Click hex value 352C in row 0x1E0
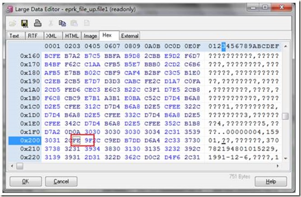Screen dimensions: 301x197 point(172,124)
